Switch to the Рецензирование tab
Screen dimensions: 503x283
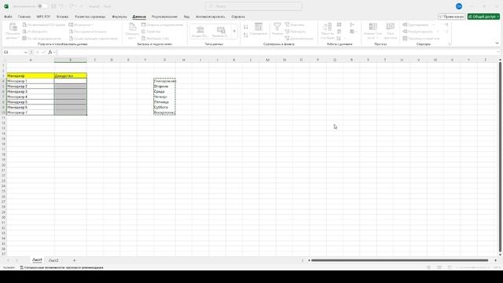(164, 17)
